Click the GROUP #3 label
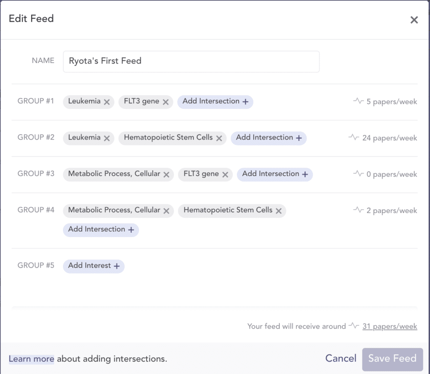 click(x=36, y=174)
